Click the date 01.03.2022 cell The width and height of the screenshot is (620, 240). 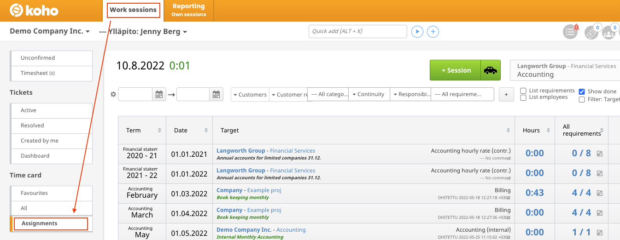tap(189, 194)
